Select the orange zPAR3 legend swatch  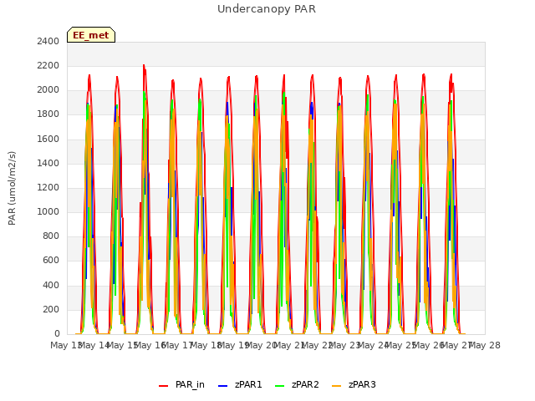(x=336, y=386)
